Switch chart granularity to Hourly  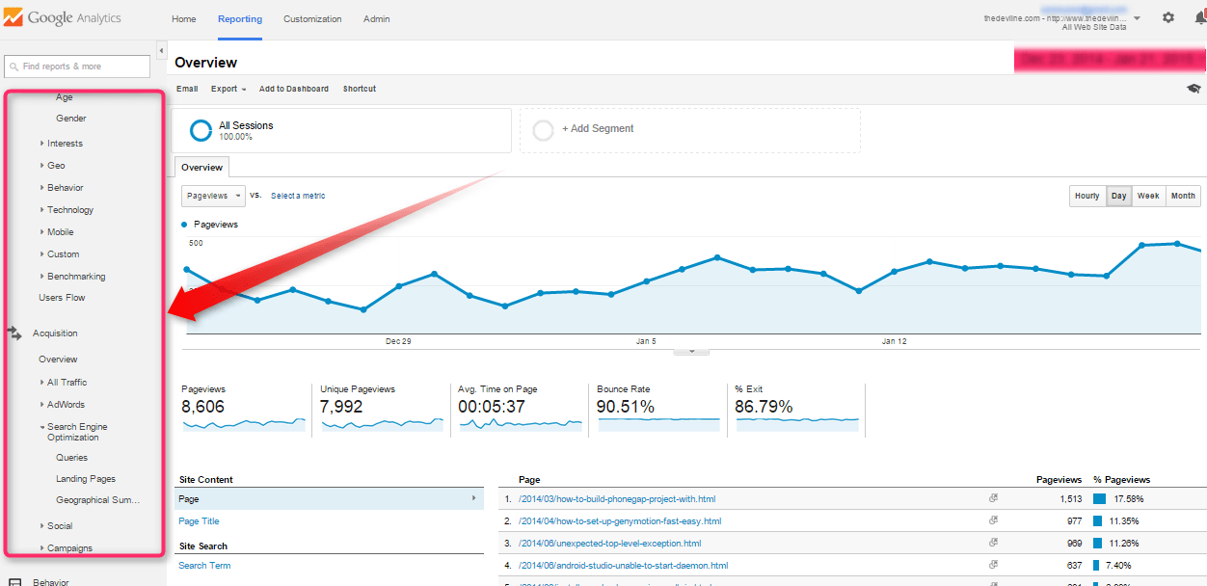(1086, 196)
